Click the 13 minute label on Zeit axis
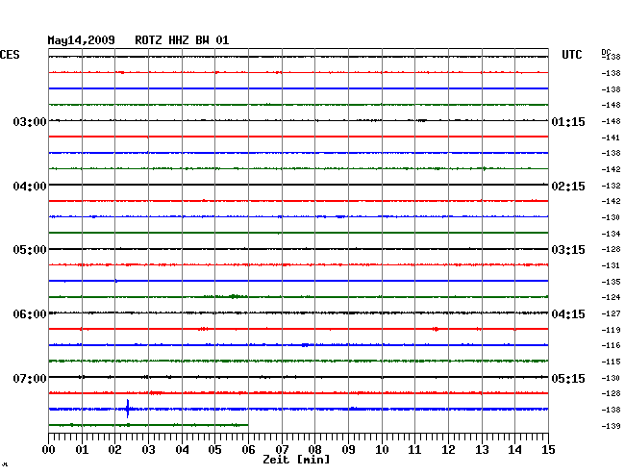 482,449
